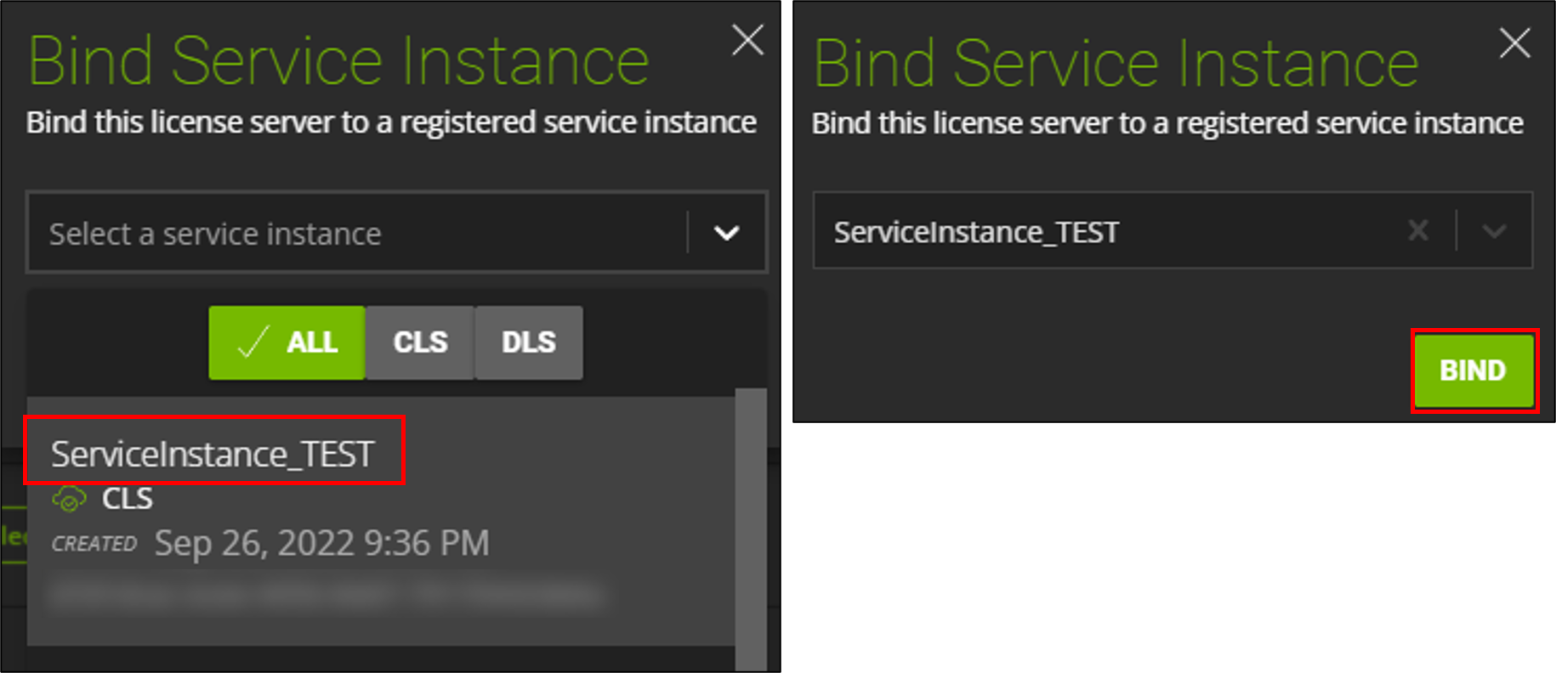Screen dimensions: 1556x673
Task: Click the subtitle text in the right dialog
Action: (x=1167, y=124)
